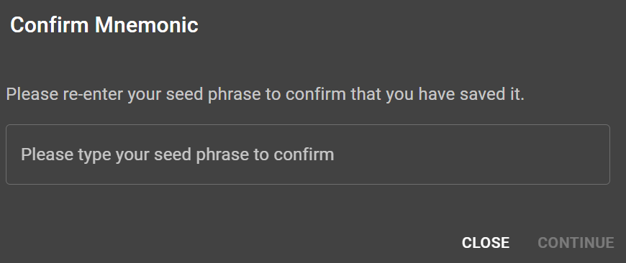Click the CONTINUE button
The height and width of the screenshot is (263, 626).
pyautogui.click(x=576, y=243)
